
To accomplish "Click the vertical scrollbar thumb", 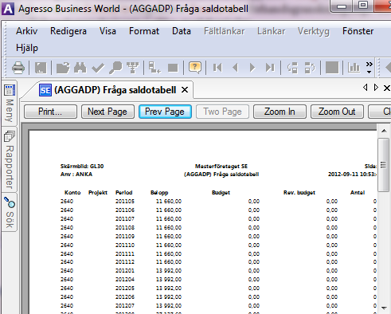I will (384, 165).
